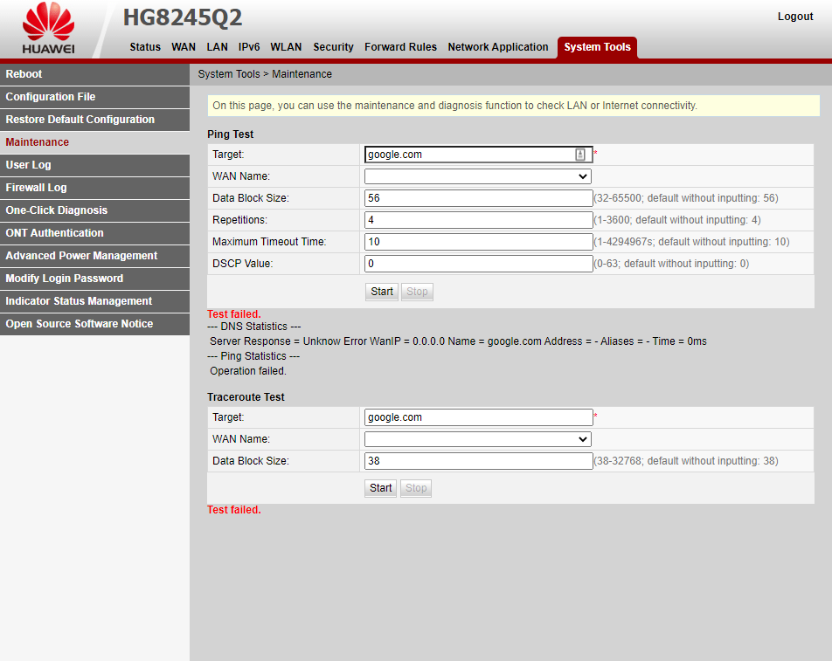Open Configuration File in the sidebar
Screen dimensions: 832x661
94,97
